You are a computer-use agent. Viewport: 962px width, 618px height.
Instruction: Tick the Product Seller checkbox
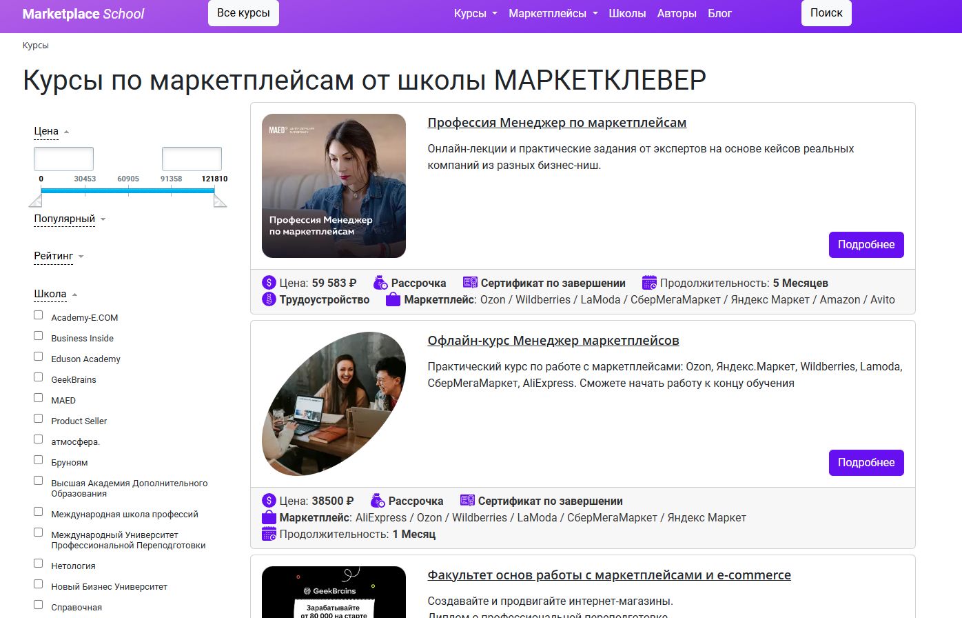(x=39, y=419)
